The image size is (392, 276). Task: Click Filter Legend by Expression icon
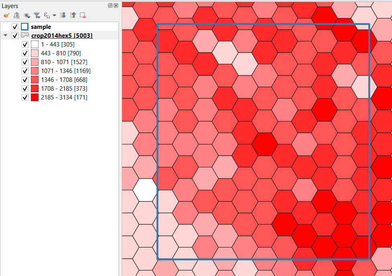click(47, 15)
